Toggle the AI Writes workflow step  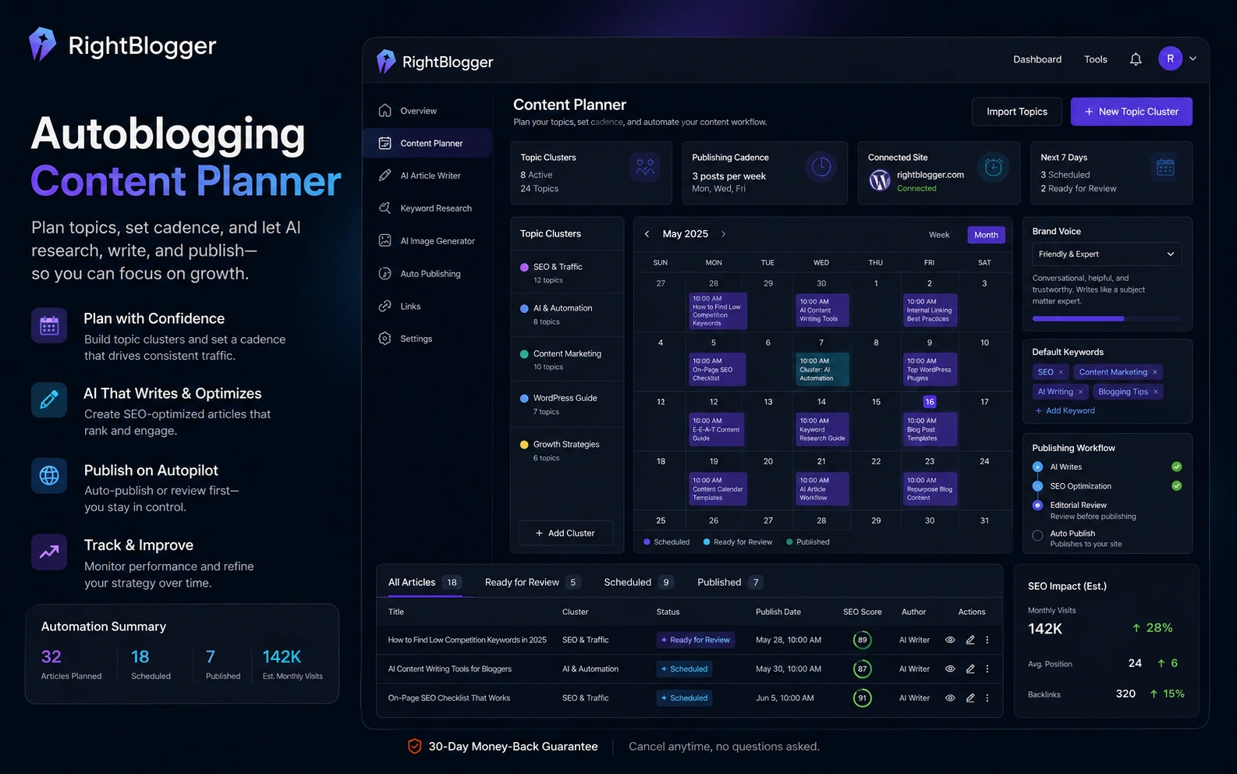click(x=1037, y=467)
